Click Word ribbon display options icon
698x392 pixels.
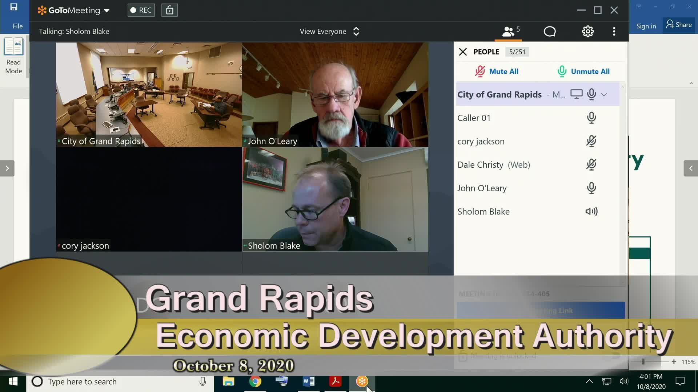(639, 7)
